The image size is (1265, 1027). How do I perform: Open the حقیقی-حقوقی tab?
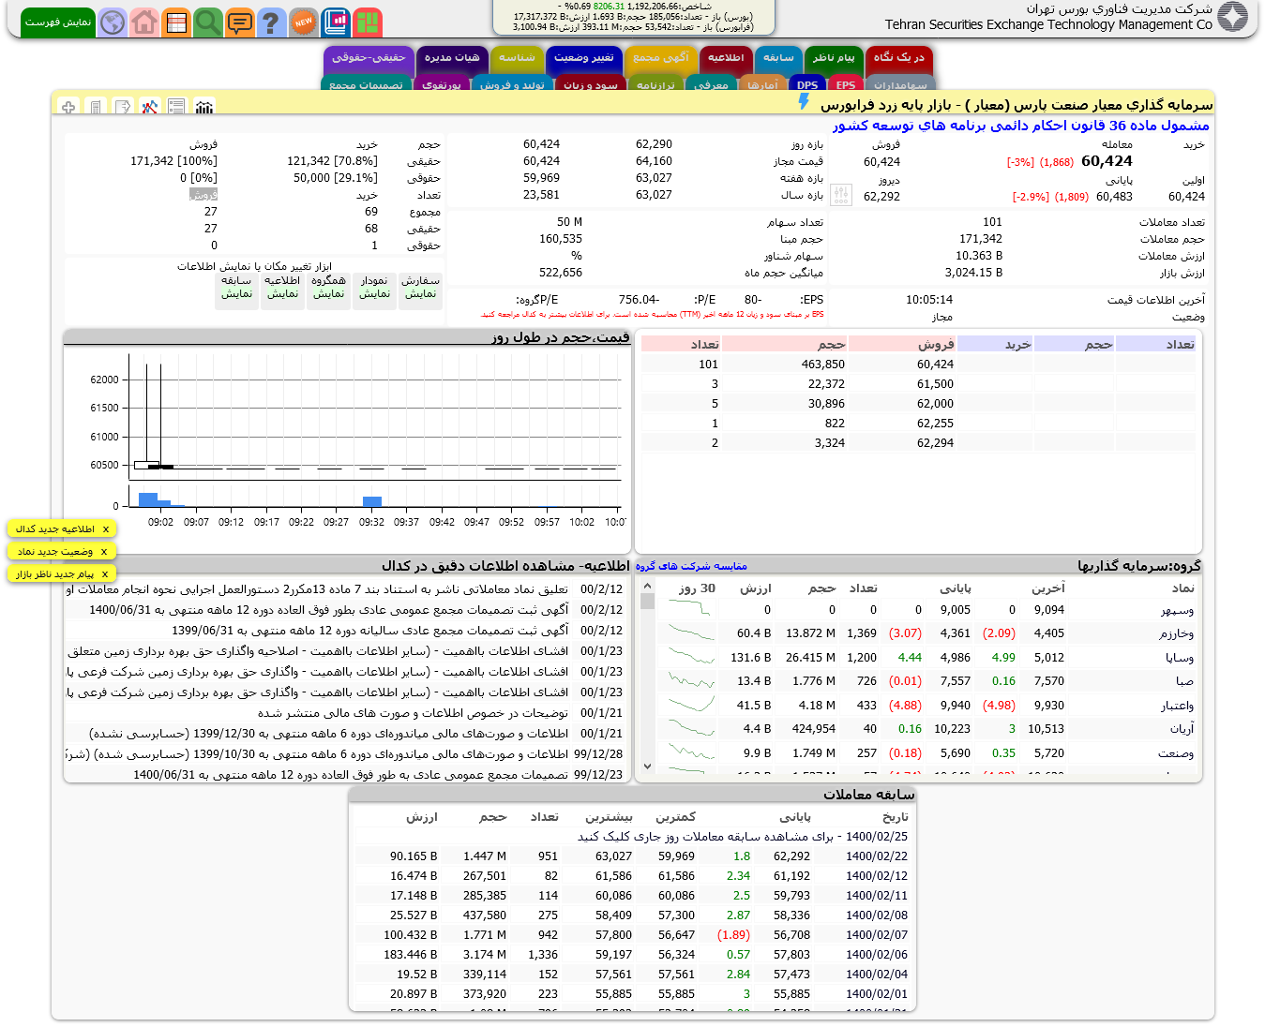click(x=369, y=59)
